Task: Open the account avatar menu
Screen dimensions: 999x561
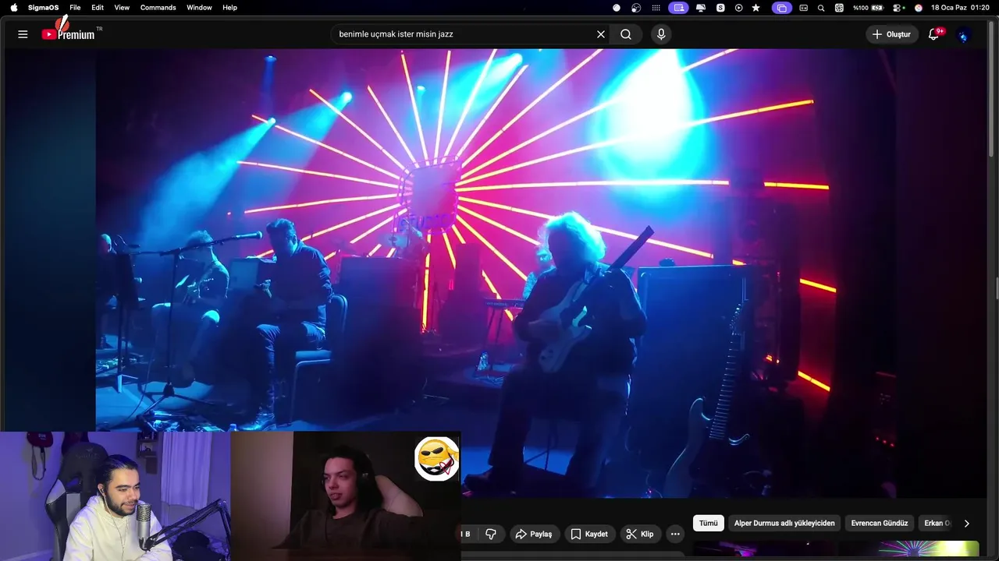Action: [x=964, y=35]
